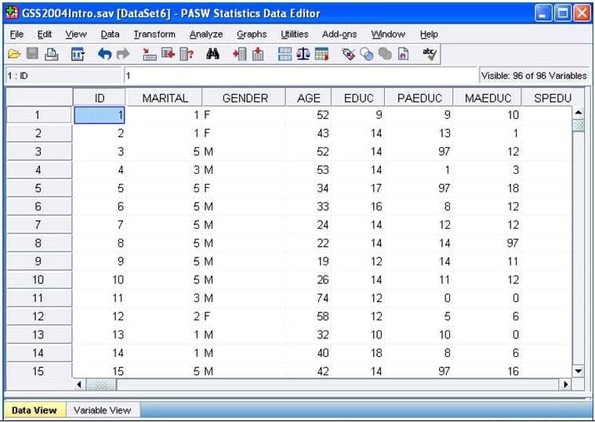The height and width of the screenshot is (422, 595).
Task: Switch to the Variable View tab
Action: coord(102,410)
